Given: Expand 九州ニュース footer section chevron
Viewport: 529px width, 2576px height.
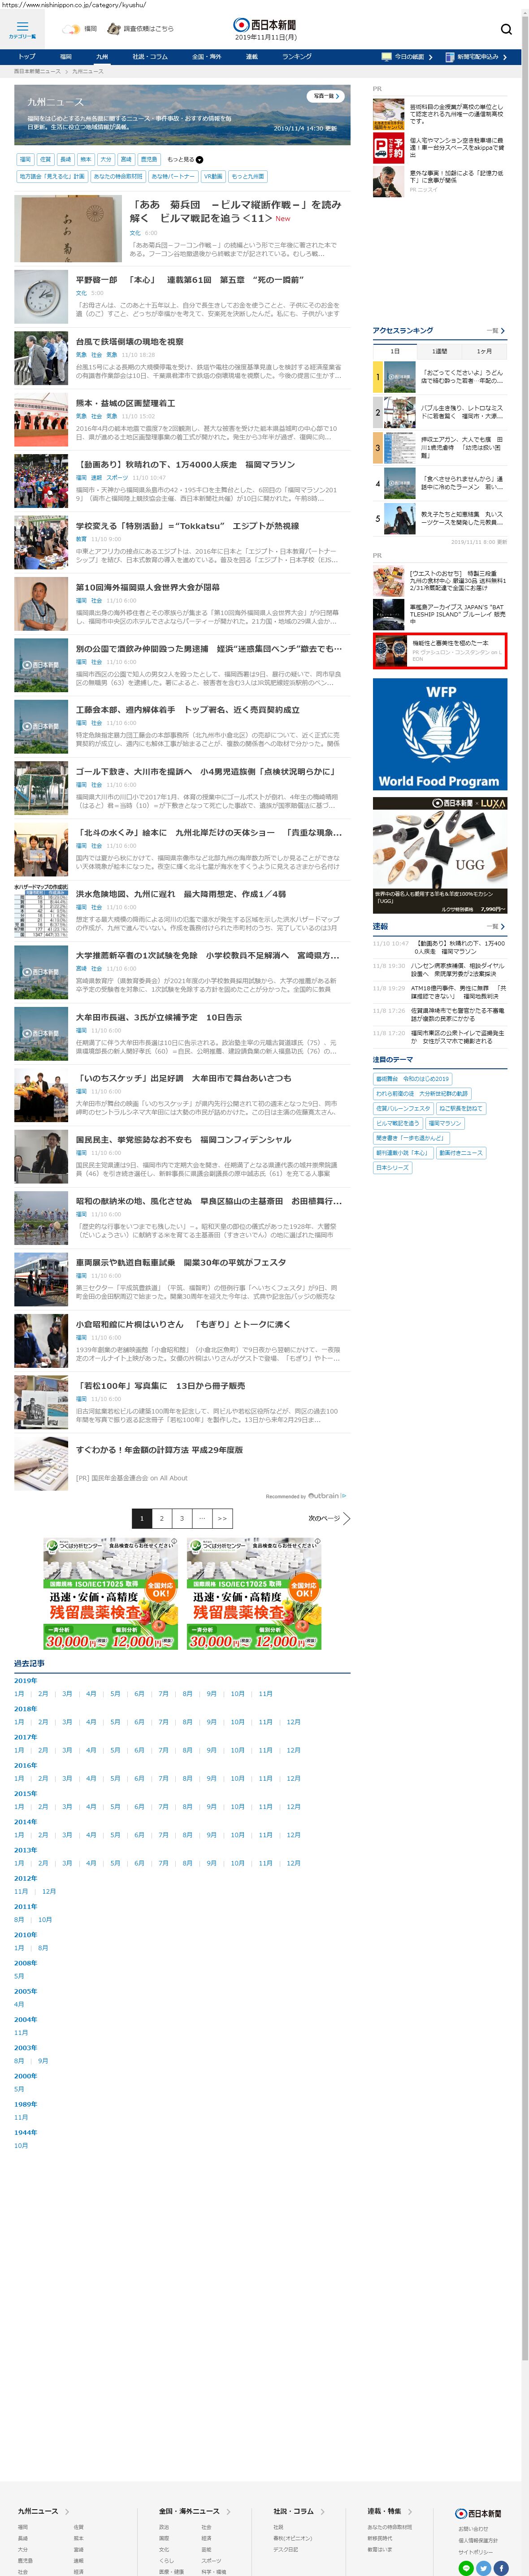Looking at the screenshot, I should coord(67,2510).
